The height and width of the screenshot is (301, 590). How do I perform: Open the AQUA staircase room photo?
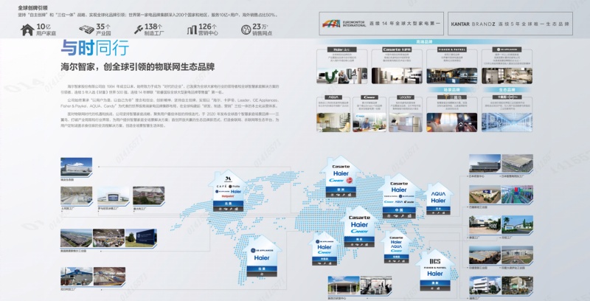click(x=333, y=122)
